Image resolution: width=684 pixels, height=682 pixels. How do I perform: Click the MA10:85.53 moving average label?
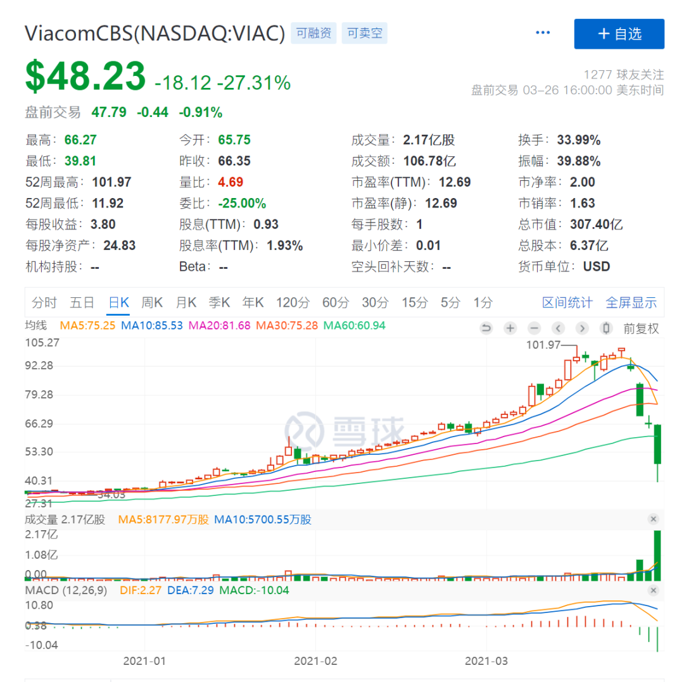152,326
